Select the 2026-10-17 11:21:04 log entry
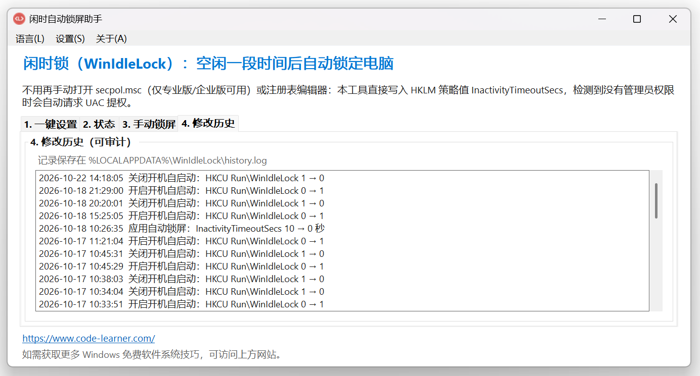Viewport: 700px width, 376px height. 342,241
